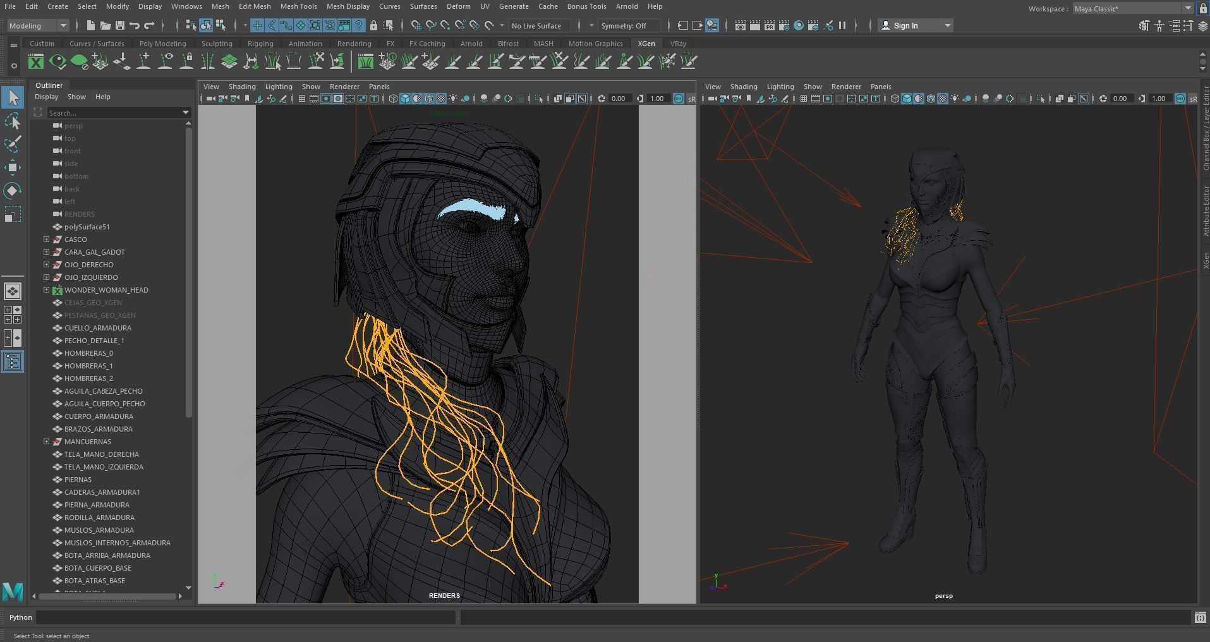Open the Hypershade icon
The image size is (1210, 642).
tap(799, 25)
